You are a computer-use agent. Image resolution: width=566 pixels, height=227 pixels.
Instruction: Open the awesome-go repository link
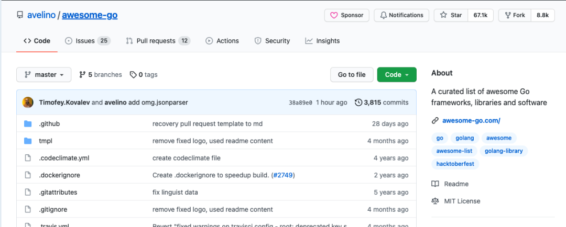coord(90,15)
